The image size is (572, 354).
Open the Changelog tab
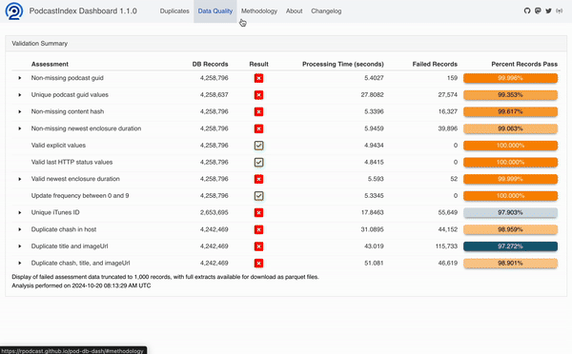click(x=326, y=10)
